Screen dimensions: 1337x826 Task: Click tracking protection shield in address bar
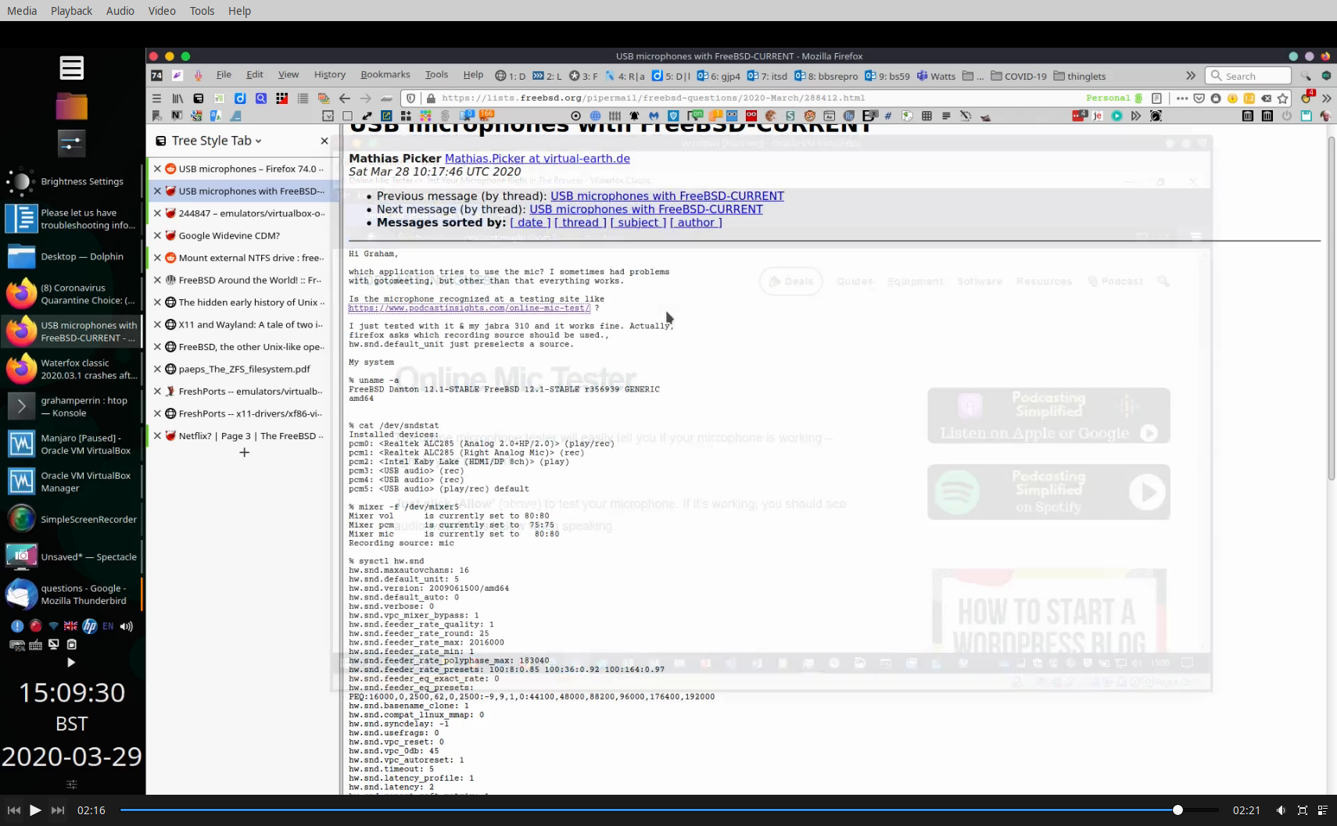(x=411, y=98)
